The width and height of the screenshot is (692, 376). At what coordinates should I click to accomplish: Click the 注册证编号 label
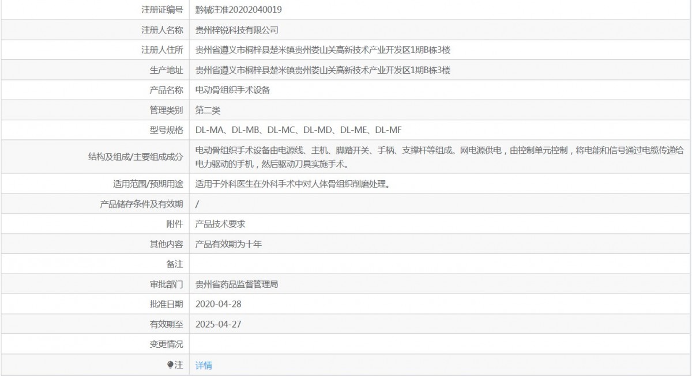[162, 10]
